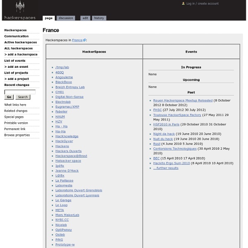Open the Eugramac/XMP link
Viewport: 248px width, 248px height.
tap(67, 107)
